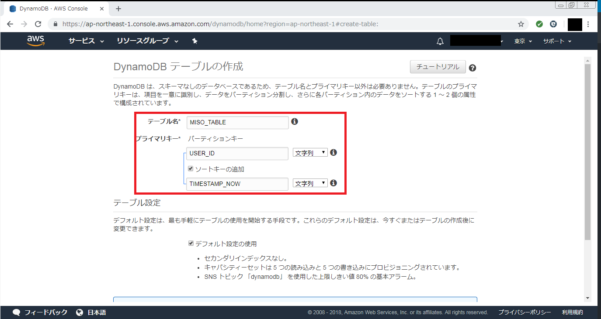This screenshot has height=319, width=601.
Task: Click the pin shortcut icon in navbar
Action: click(x=195, y=41)
